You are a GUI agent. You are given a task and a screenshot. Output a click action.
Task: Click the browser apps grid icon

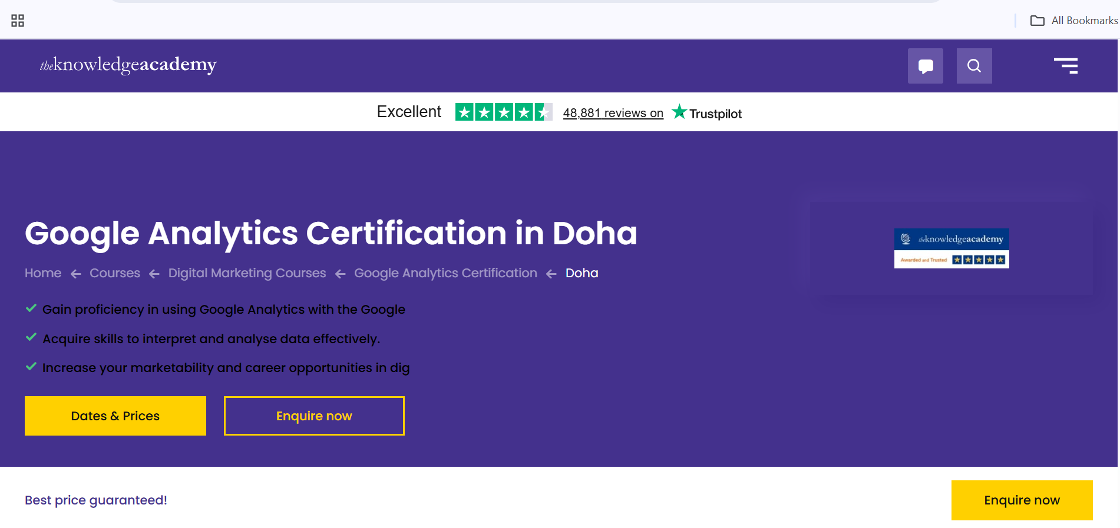(18, 21)
